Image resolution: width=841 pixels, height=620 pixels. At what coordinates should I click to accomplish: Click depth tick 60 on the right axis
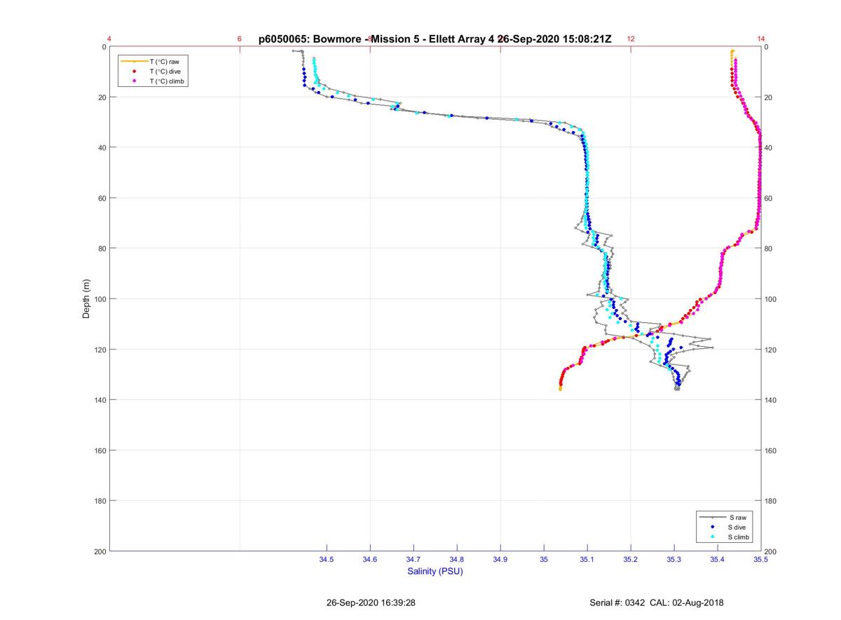click(x=769, y=198)
